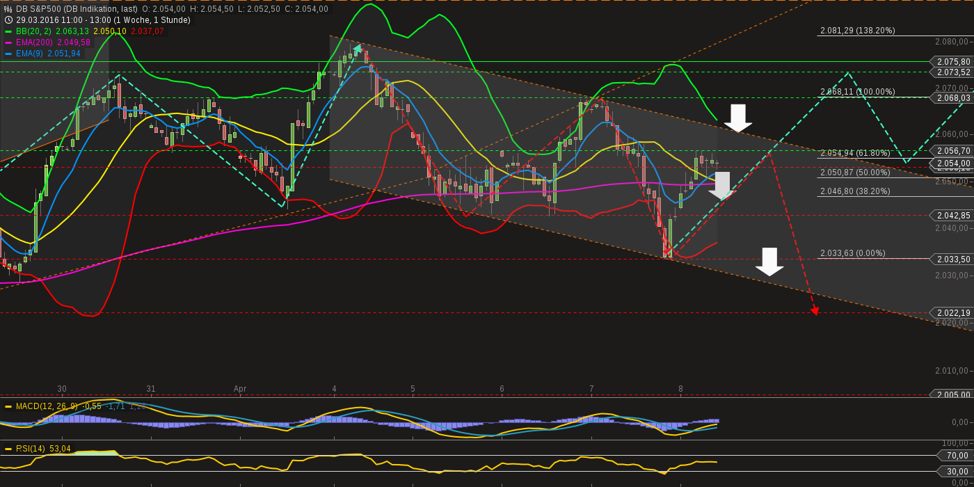Click the date label 6 on time axis

click(502, 389)
